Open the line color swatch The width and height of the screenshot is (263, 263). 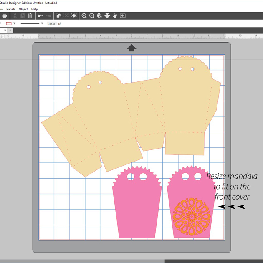pyautogui.click(x=9, y=24)
